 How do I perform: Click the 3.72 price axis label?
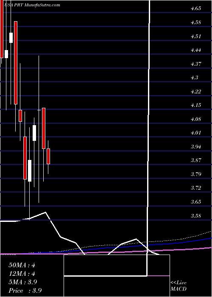point(196,188)
